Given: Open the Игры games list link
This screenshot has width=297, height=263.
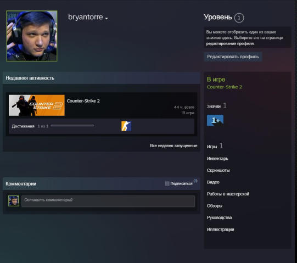Looking at the screenshot, I should (212, 147).
